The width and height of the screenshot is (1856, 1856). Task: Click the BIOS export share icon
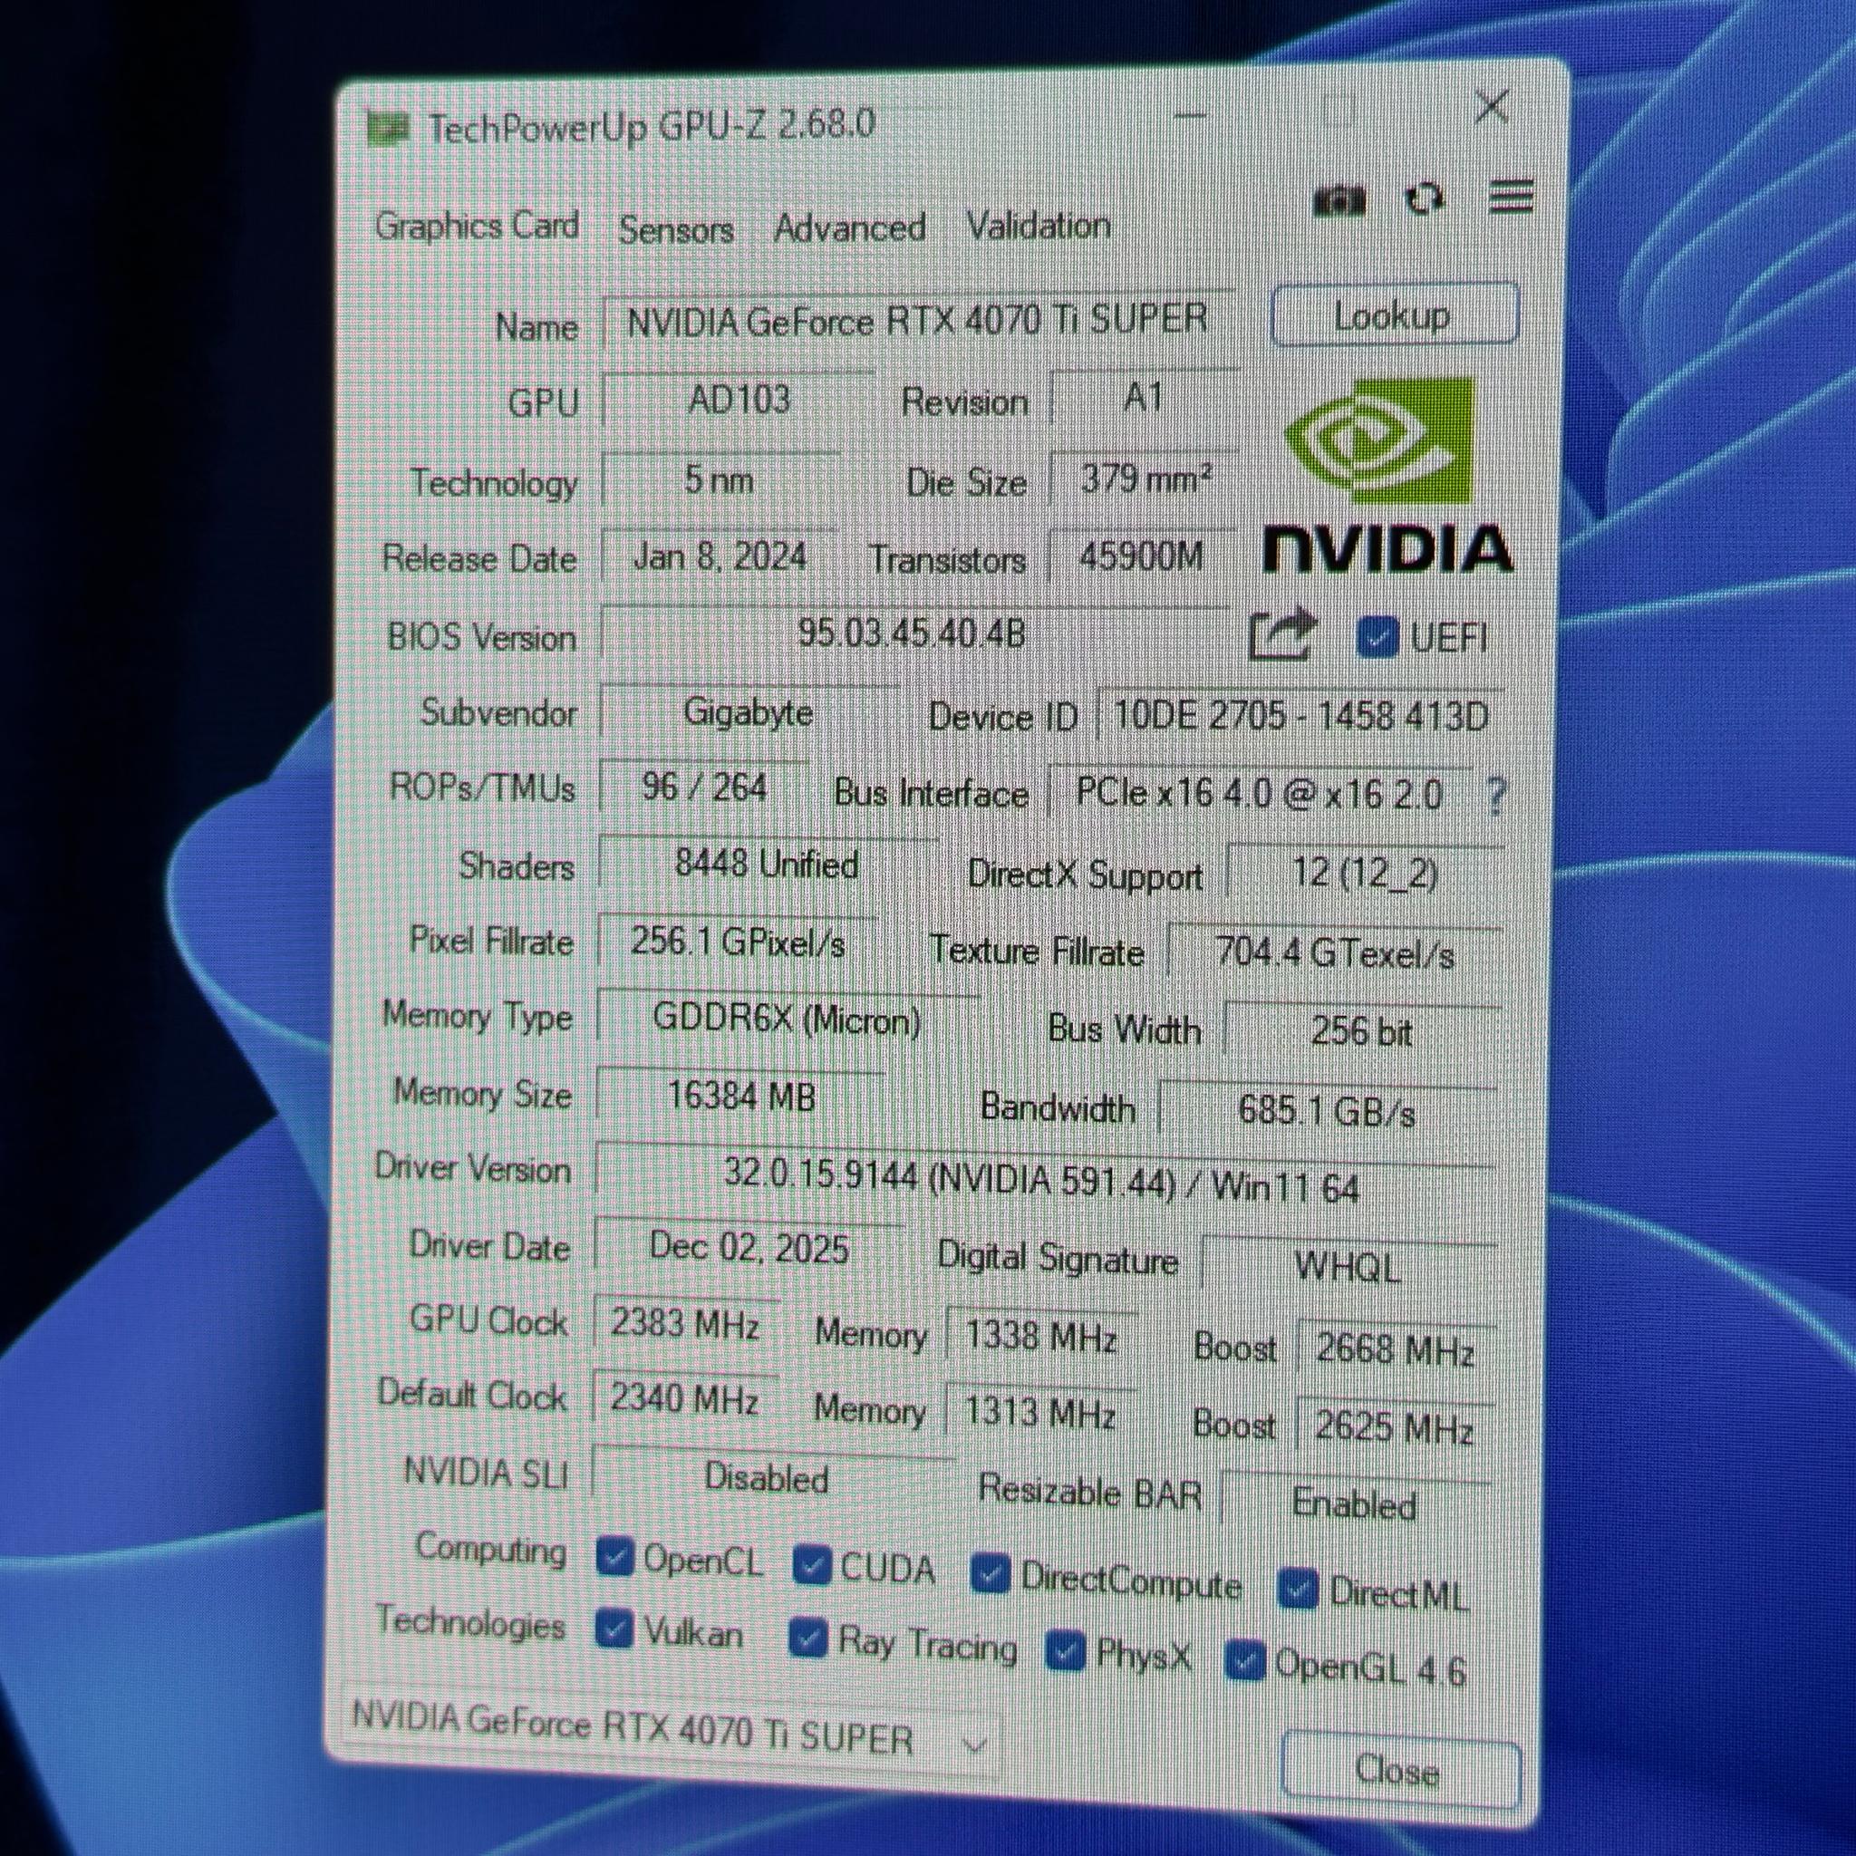(x=1282, y=634)
